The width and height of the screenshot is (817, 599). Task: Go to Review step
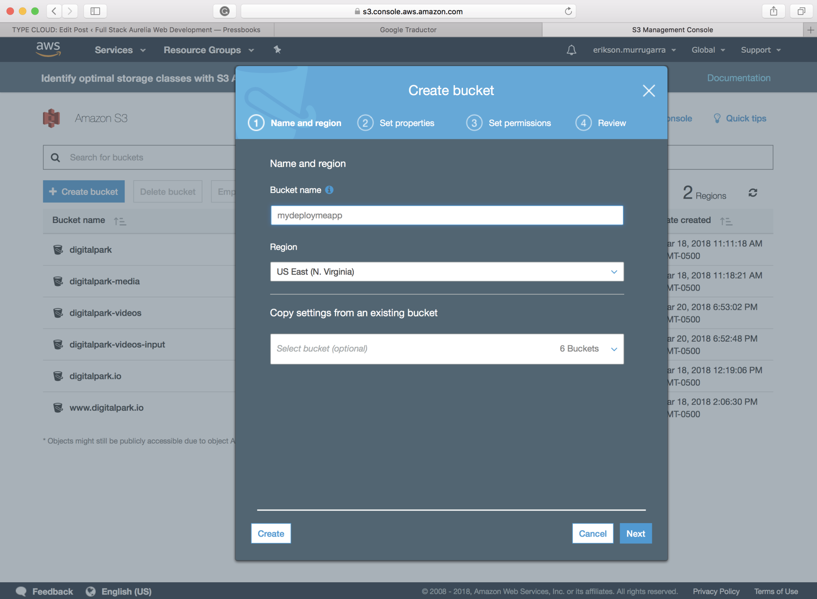(601, 123)
